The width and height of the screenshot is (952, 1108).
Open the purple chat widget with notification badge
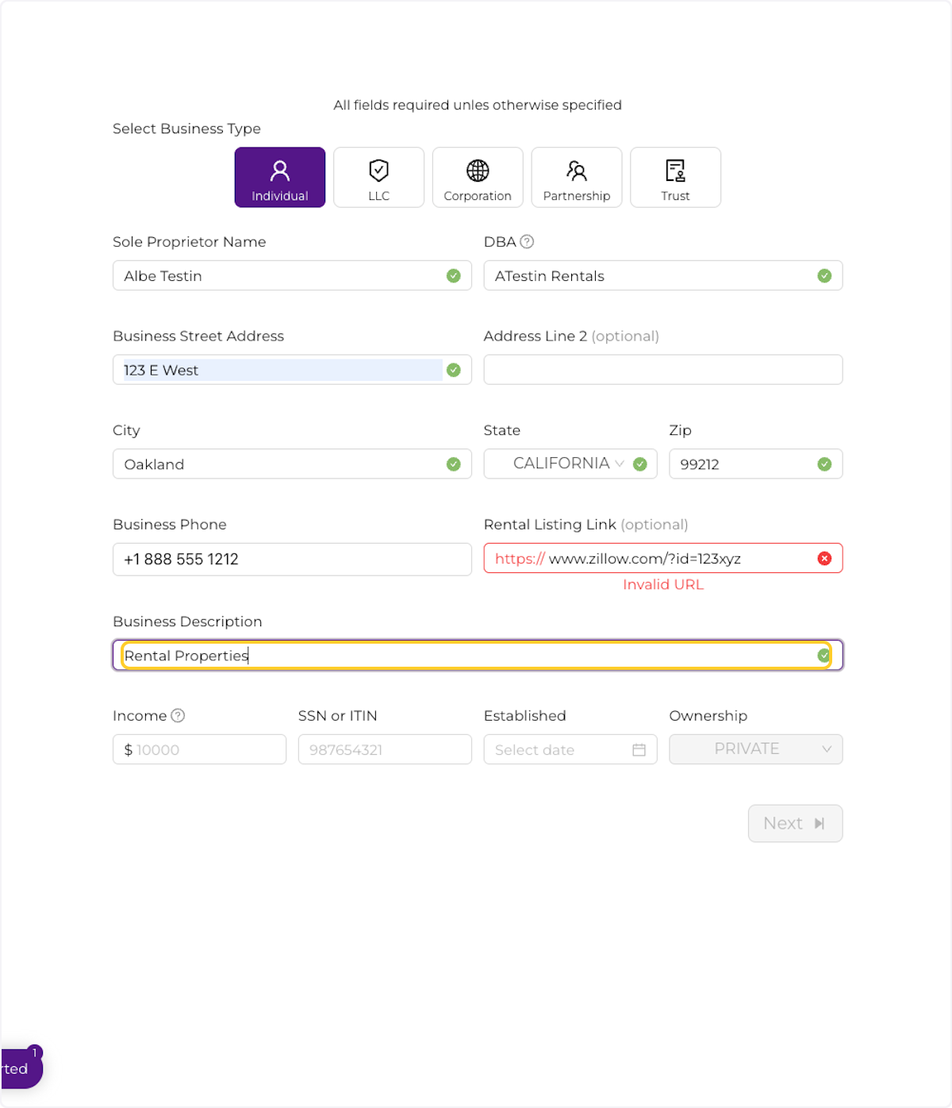(x=20, y=1068)
